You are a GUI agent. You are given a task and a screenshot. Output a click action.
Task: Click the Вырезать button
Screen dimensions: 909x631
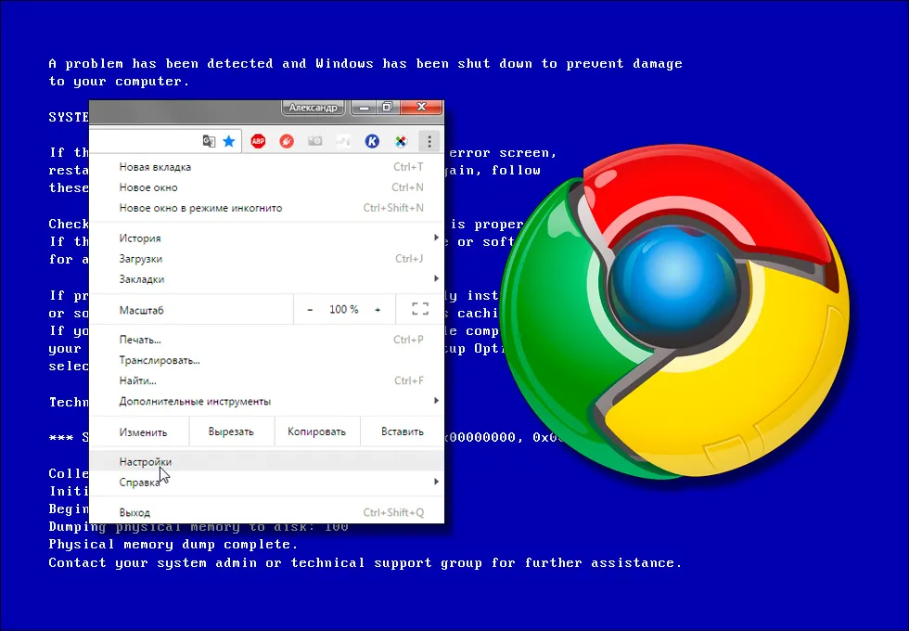pyautogui.click(x=231, y=431)
